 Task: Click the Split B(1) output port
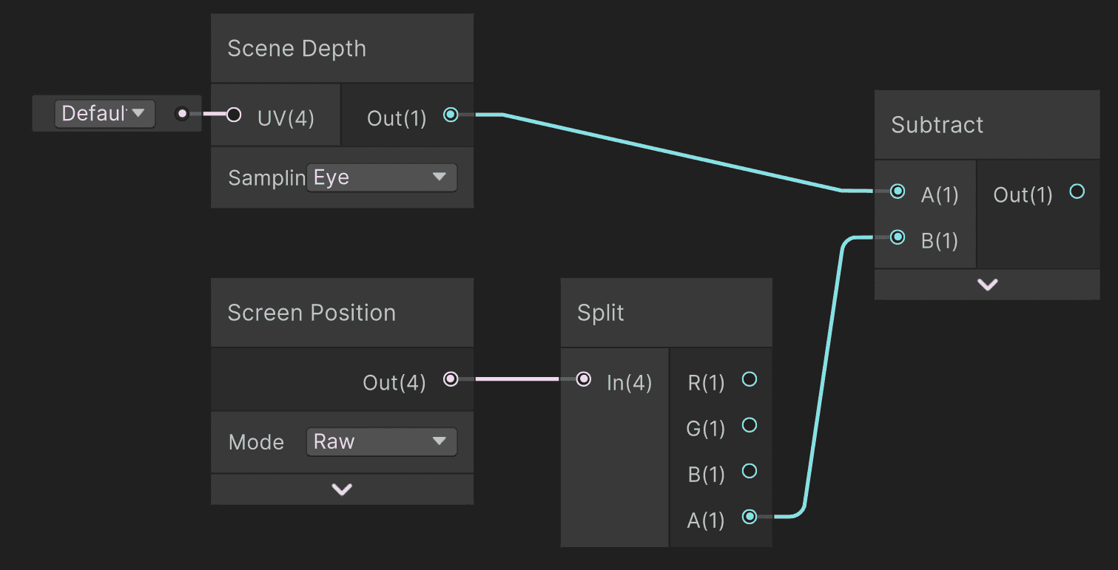pos(750,471)
